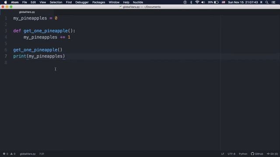This screenshot has height=157, width=280.
Task: Click the volume speaker icon
Action: 203,2
